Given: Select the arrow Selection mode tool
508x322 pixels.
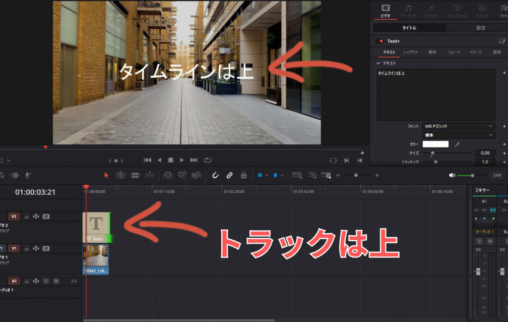Looking at the screenshot, I should (106, 175).
